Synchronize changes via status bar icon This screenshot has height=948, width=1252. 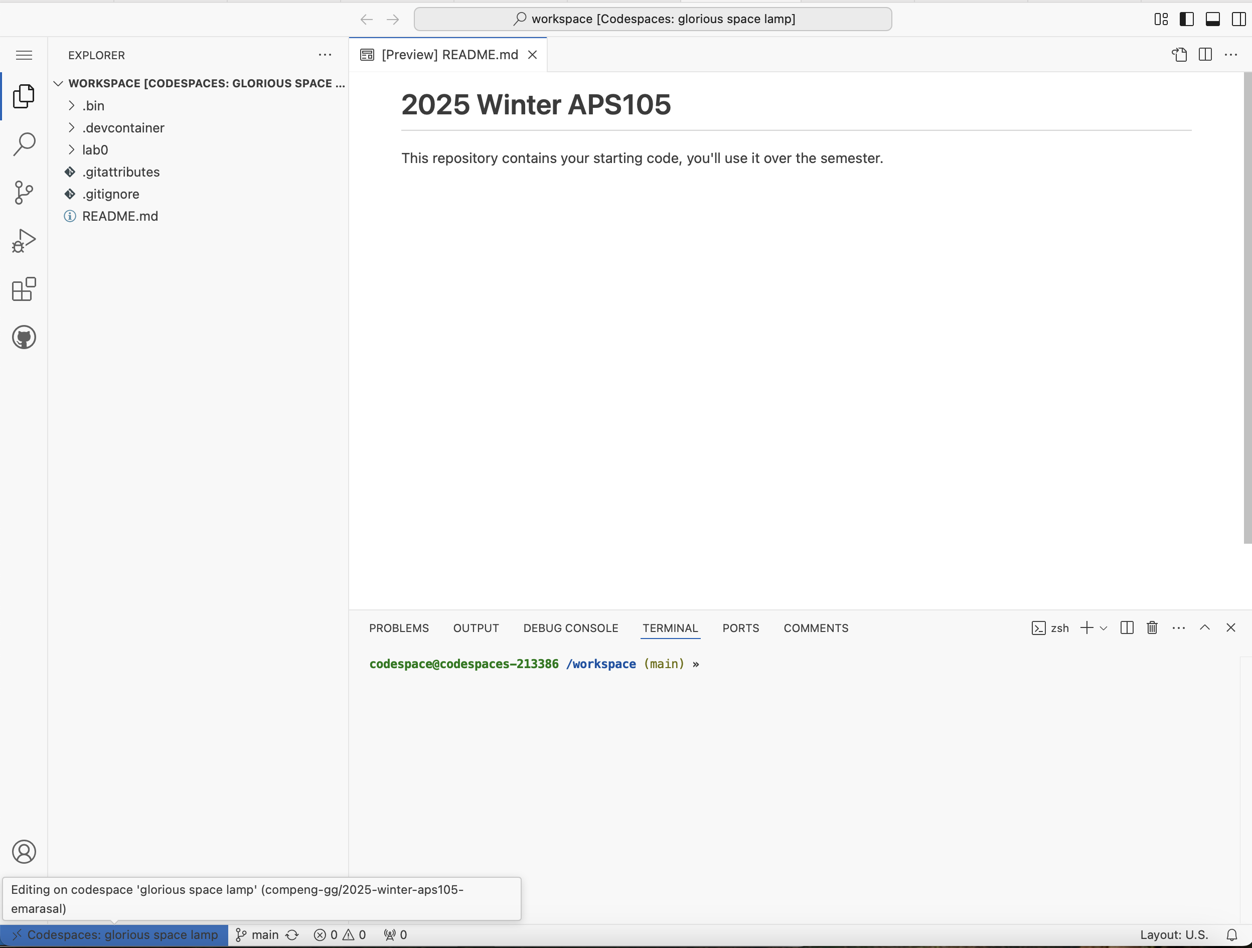pyautogui.click(x=292, y=935)
